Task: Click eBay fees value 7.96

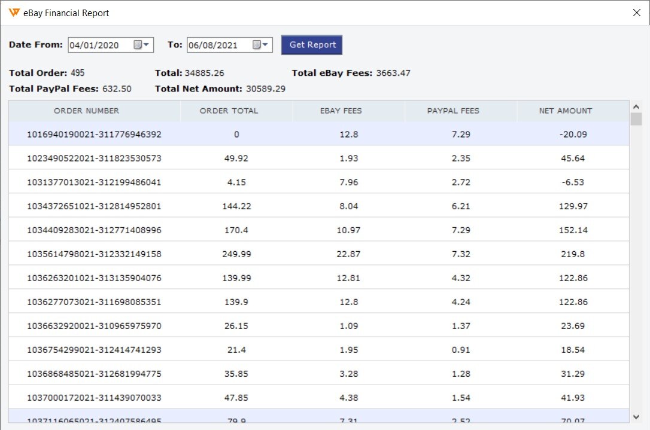Action: coord(348,182)
